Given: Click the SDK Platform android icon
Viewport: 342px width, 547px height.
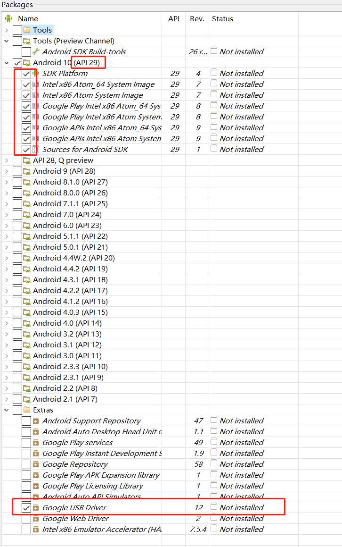Looking at the screenshot, I should click(35, 73).
